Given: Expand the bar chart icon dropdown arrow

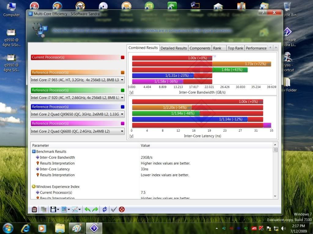Looking at the screenshot, I should point(69,210).
